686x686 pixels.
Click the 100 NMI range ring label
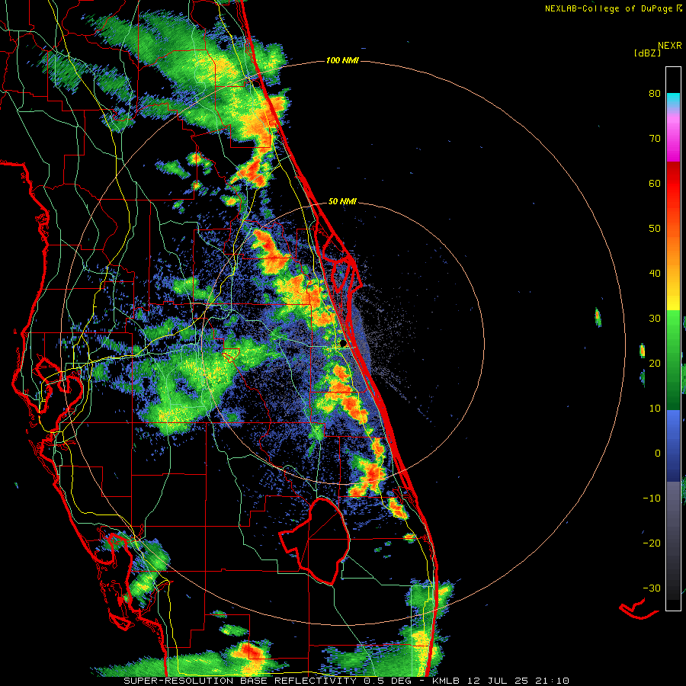[x=342, y=60]
